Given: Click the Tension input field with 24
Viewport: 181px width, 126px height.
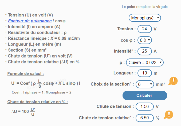Looking at the screenshot, I should pyautogui.click(x=145, y=29).
